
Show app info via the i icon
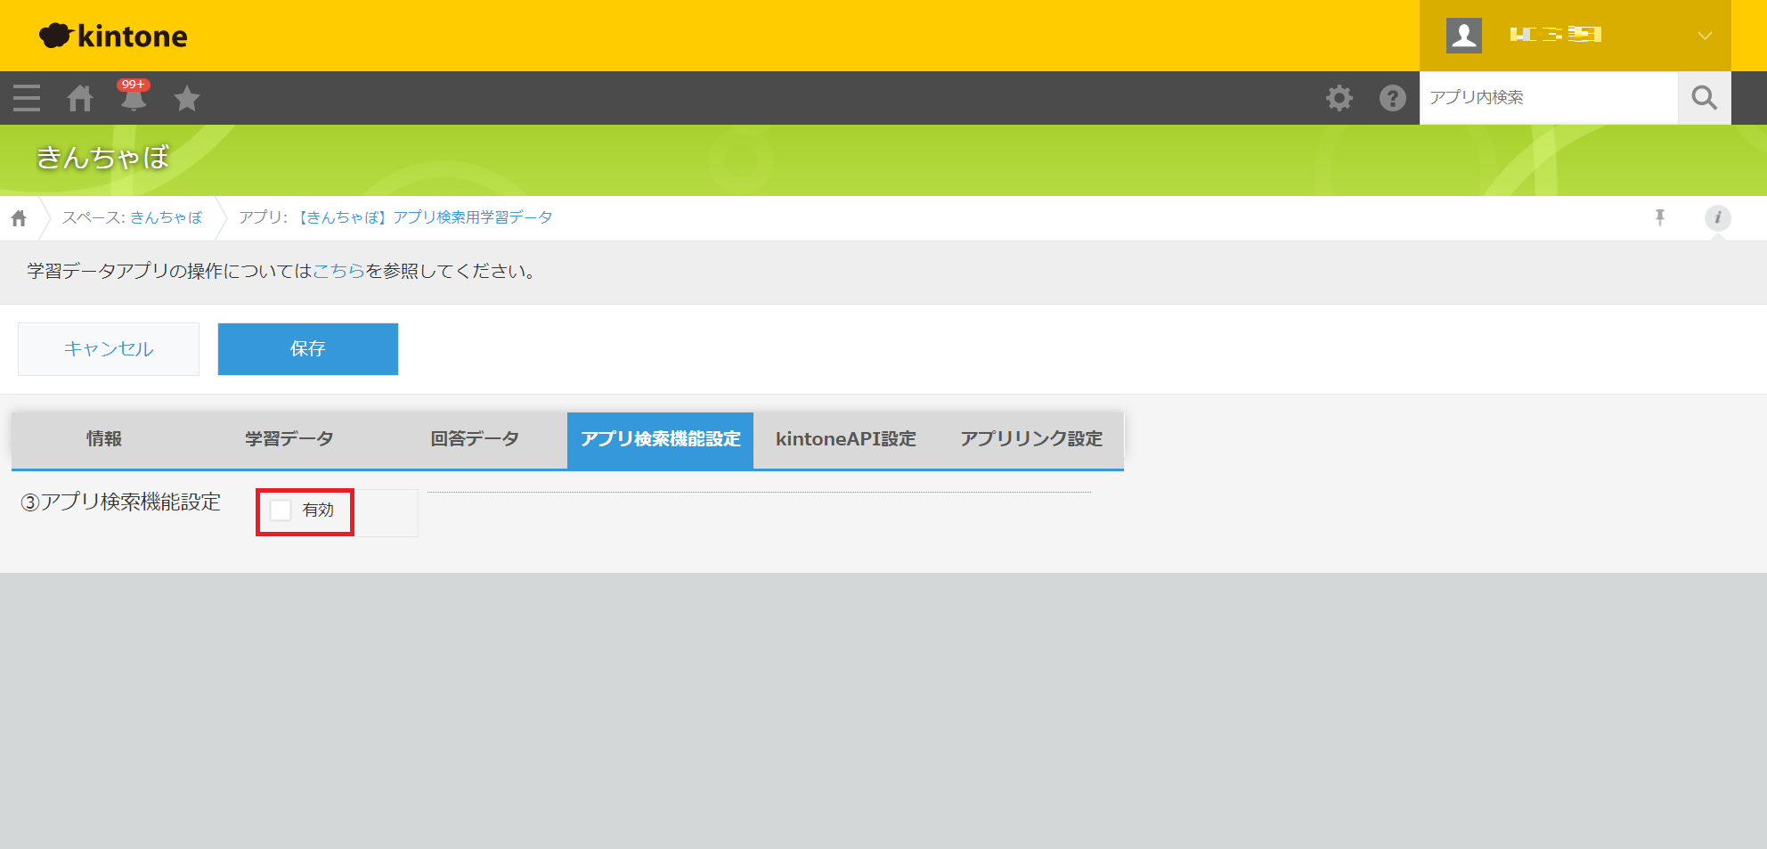[x=1717, y=217]
